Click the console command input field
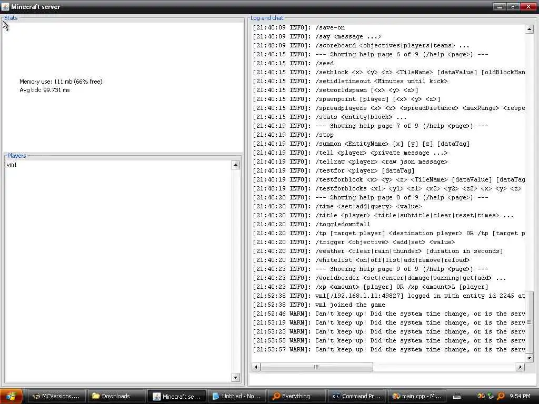 (392, 380)
